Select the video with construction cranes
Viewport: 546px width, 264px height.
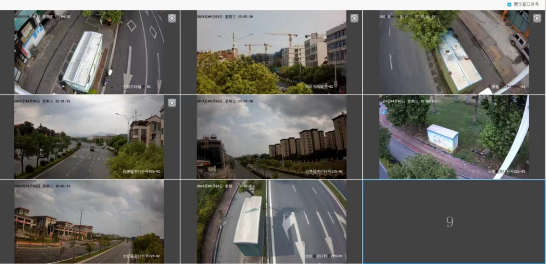click(x=271, y=52)
